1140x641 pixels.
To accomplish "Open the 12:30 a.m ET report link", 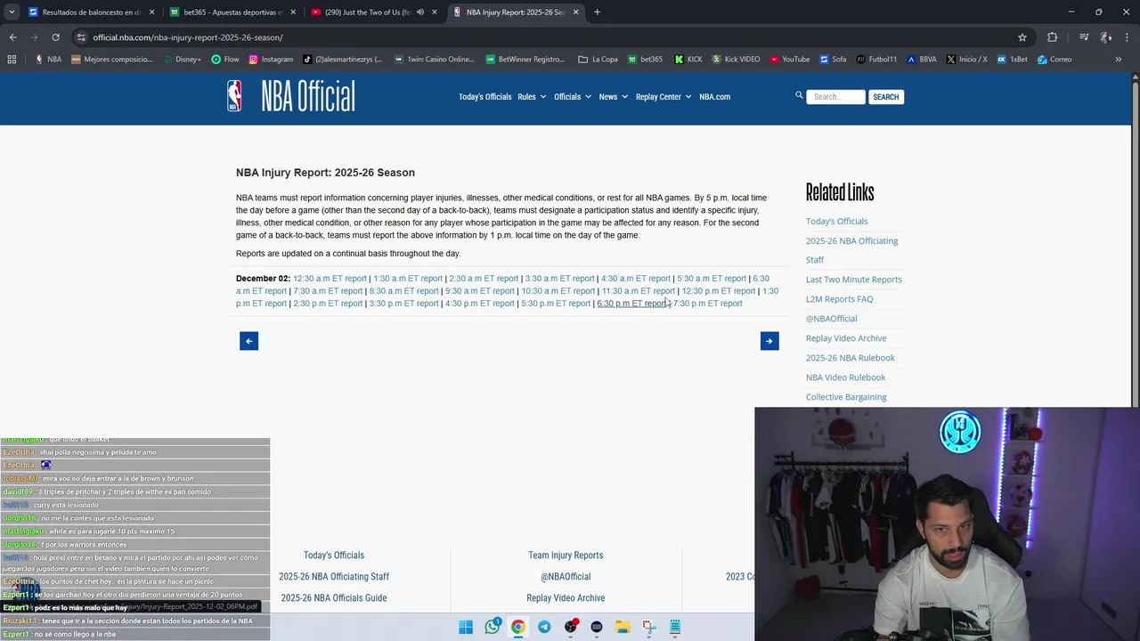I will pyautogui.click(x=330, y=279).
